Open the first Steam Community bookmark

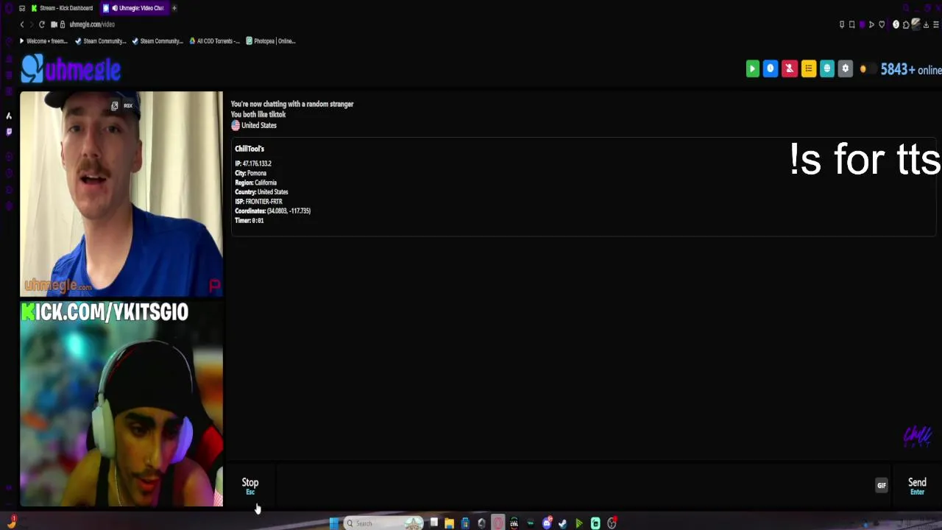[101, 41]
